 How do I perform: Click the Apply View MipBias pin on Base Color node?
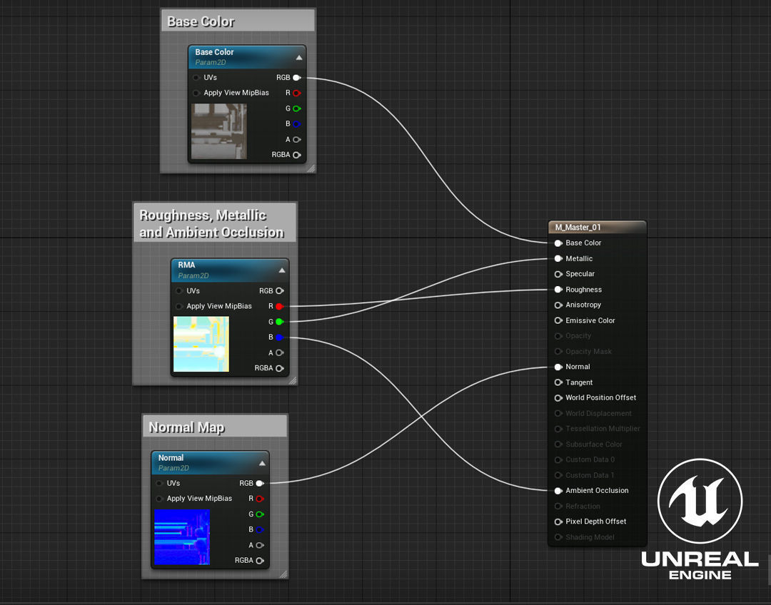pos(196,93)
